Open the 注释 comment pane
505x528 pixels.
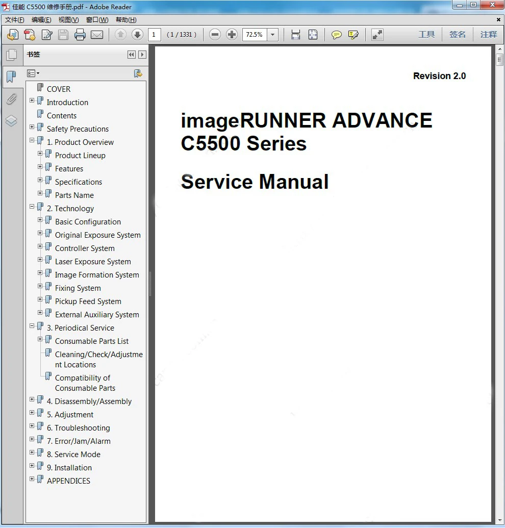[x=489, y=34]
